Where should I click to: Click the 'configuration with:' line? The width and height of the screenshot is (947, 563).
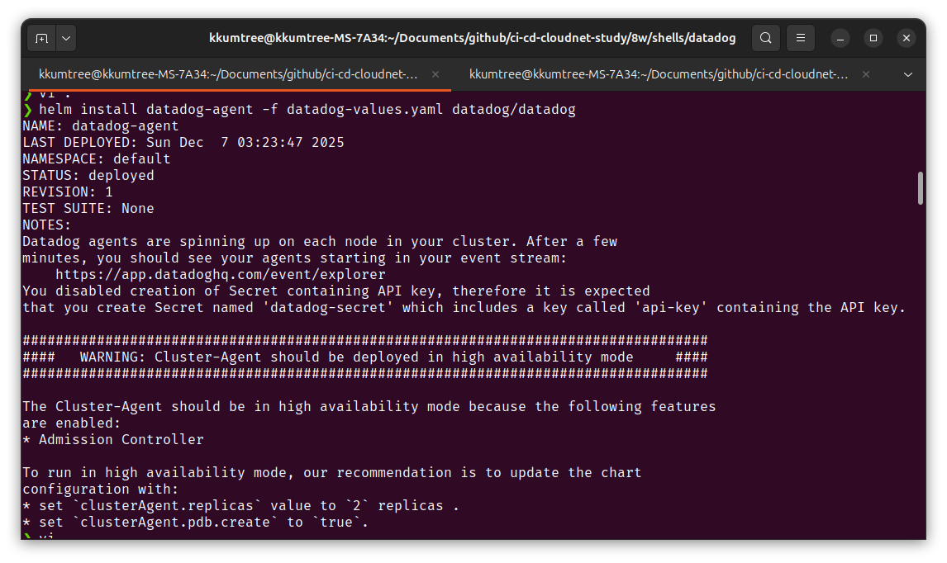[101, 489]
